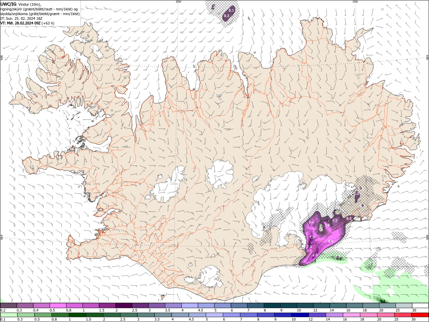
Task: Click the '0.5' value in the magenta snowfall area
Action: tap(335, 221)
